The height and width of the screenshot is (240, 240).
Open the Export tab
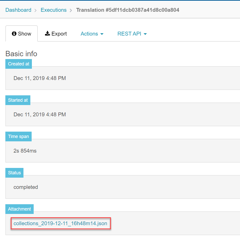click(x=56, y=33)
